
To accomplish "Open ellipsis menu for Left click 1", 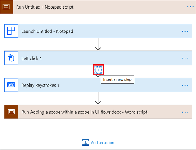I will (185, 58).
